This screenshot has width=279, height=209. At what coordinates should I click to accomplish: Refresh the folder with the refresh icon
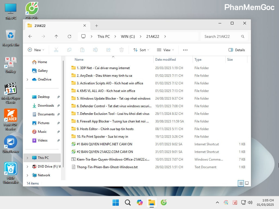pyautogui.click(x=70, y=36)
